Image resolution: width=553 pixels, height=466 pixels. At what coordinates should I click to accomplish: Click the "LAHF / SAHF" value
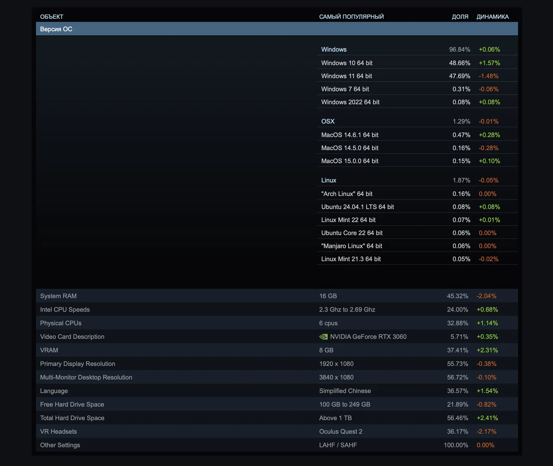338,445
